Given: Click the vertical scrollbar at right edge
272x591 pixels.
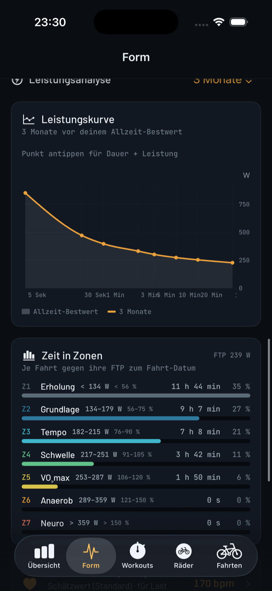Looking at the screenshot, I should click(x=269, y=410).
